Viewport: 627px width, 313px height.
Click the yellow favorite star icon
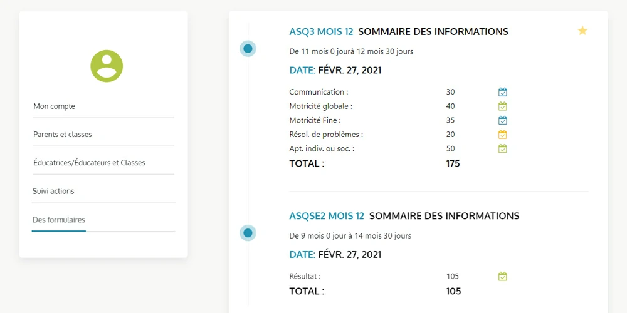click(x=582, y=31)
